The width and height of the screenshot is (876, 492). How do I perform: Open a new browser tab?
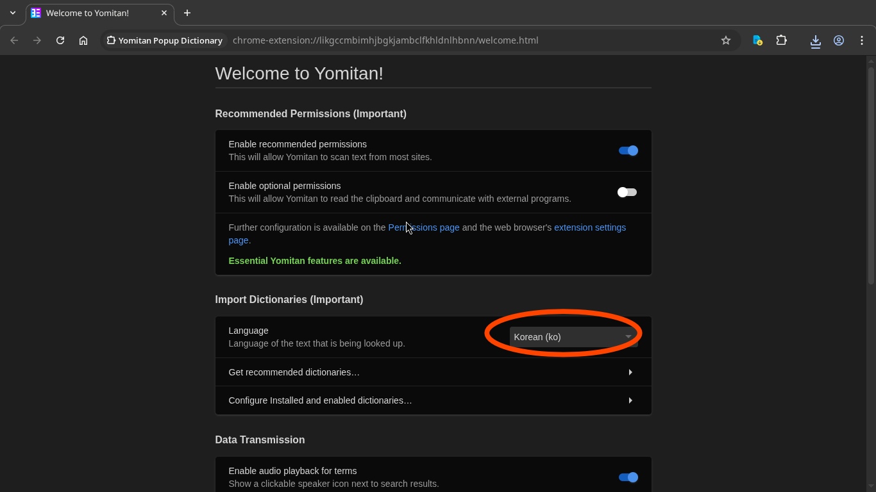(187, 13)
